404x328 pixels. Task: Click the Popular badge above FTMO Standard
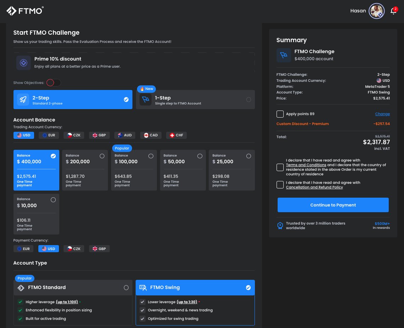tap(24, 278)
